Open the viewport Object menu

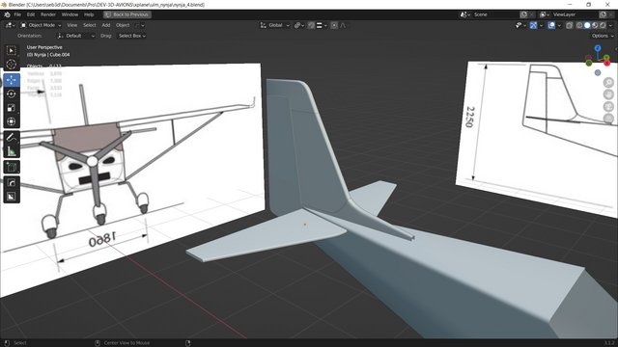click(x=123, y=25)
